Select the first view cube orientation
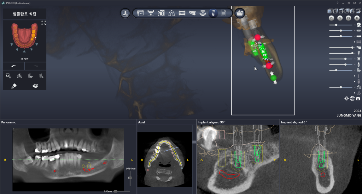This screenshot has height=194, width=362. click(329, 11)
